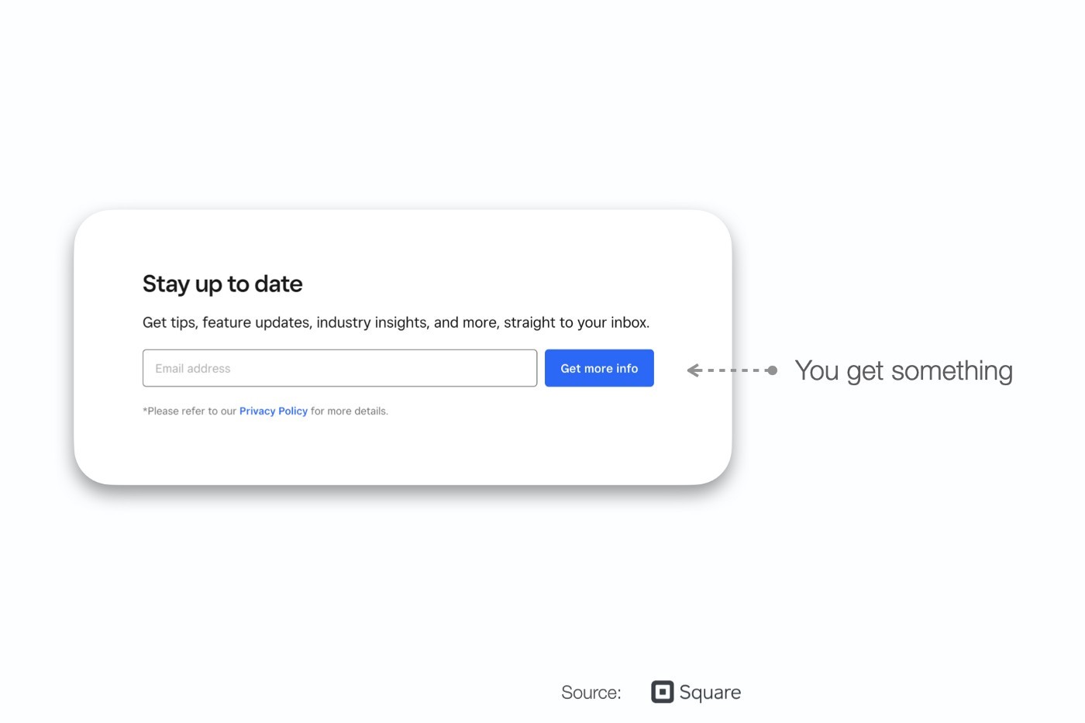Viewport: 1085px width, 723px height.
Task: Click the Square logo icon
Action: pos(662,692)
